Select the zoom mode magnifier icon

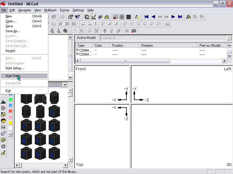point(107,17)
